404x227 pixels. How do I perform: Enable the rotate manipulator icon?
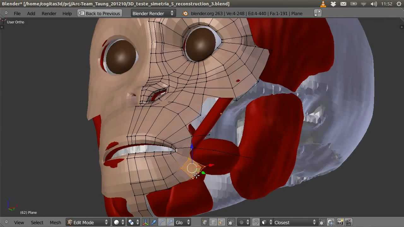162,222
